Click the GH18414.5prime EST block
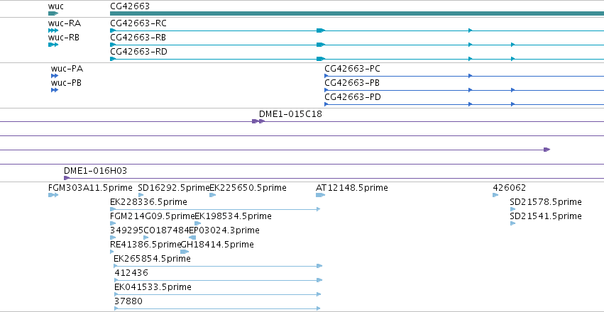The height and width of the screenshot is (312, 604). point(185,252)
